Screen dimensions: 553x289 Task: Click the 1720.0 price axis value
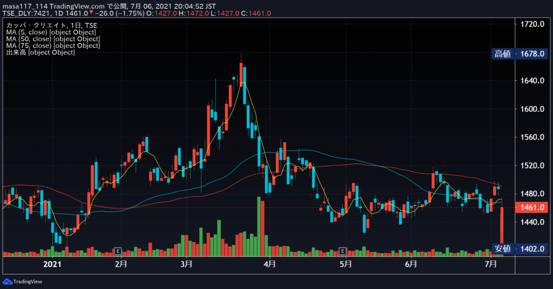coord(532,24)
